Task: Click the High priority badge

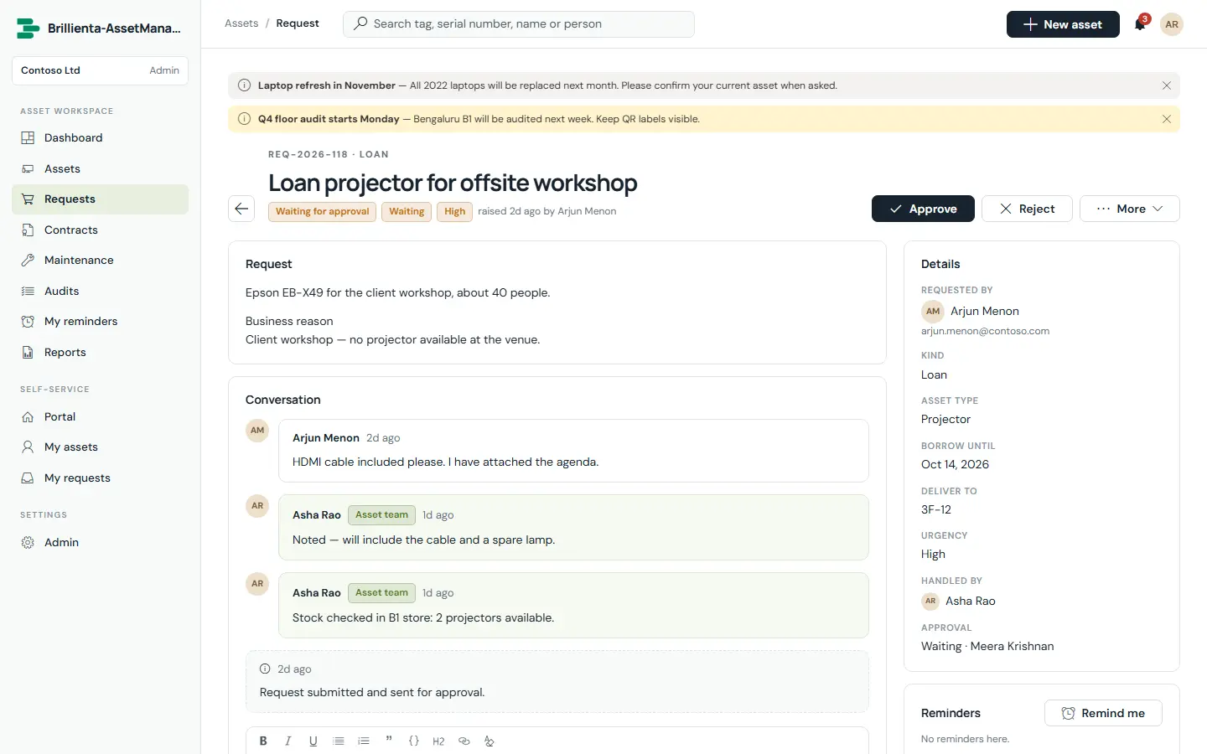Action: click(x=454, y=212)
